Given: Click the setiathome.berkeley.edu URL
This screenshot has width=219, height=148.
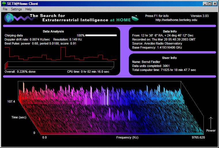Looking at the screenshot, I should pos(176,20).
